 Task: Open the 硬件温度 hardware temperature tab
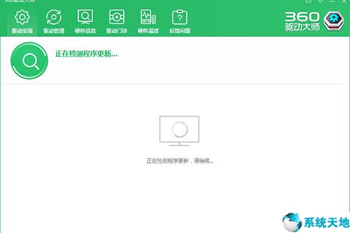[148, 22]
